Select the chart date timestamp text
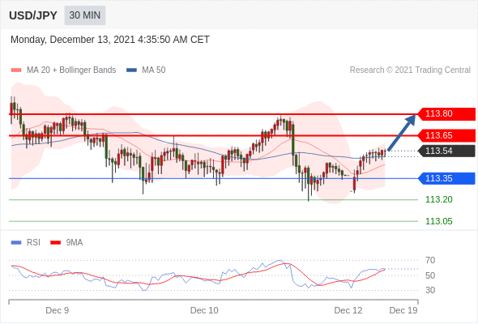 coord(110,40)
